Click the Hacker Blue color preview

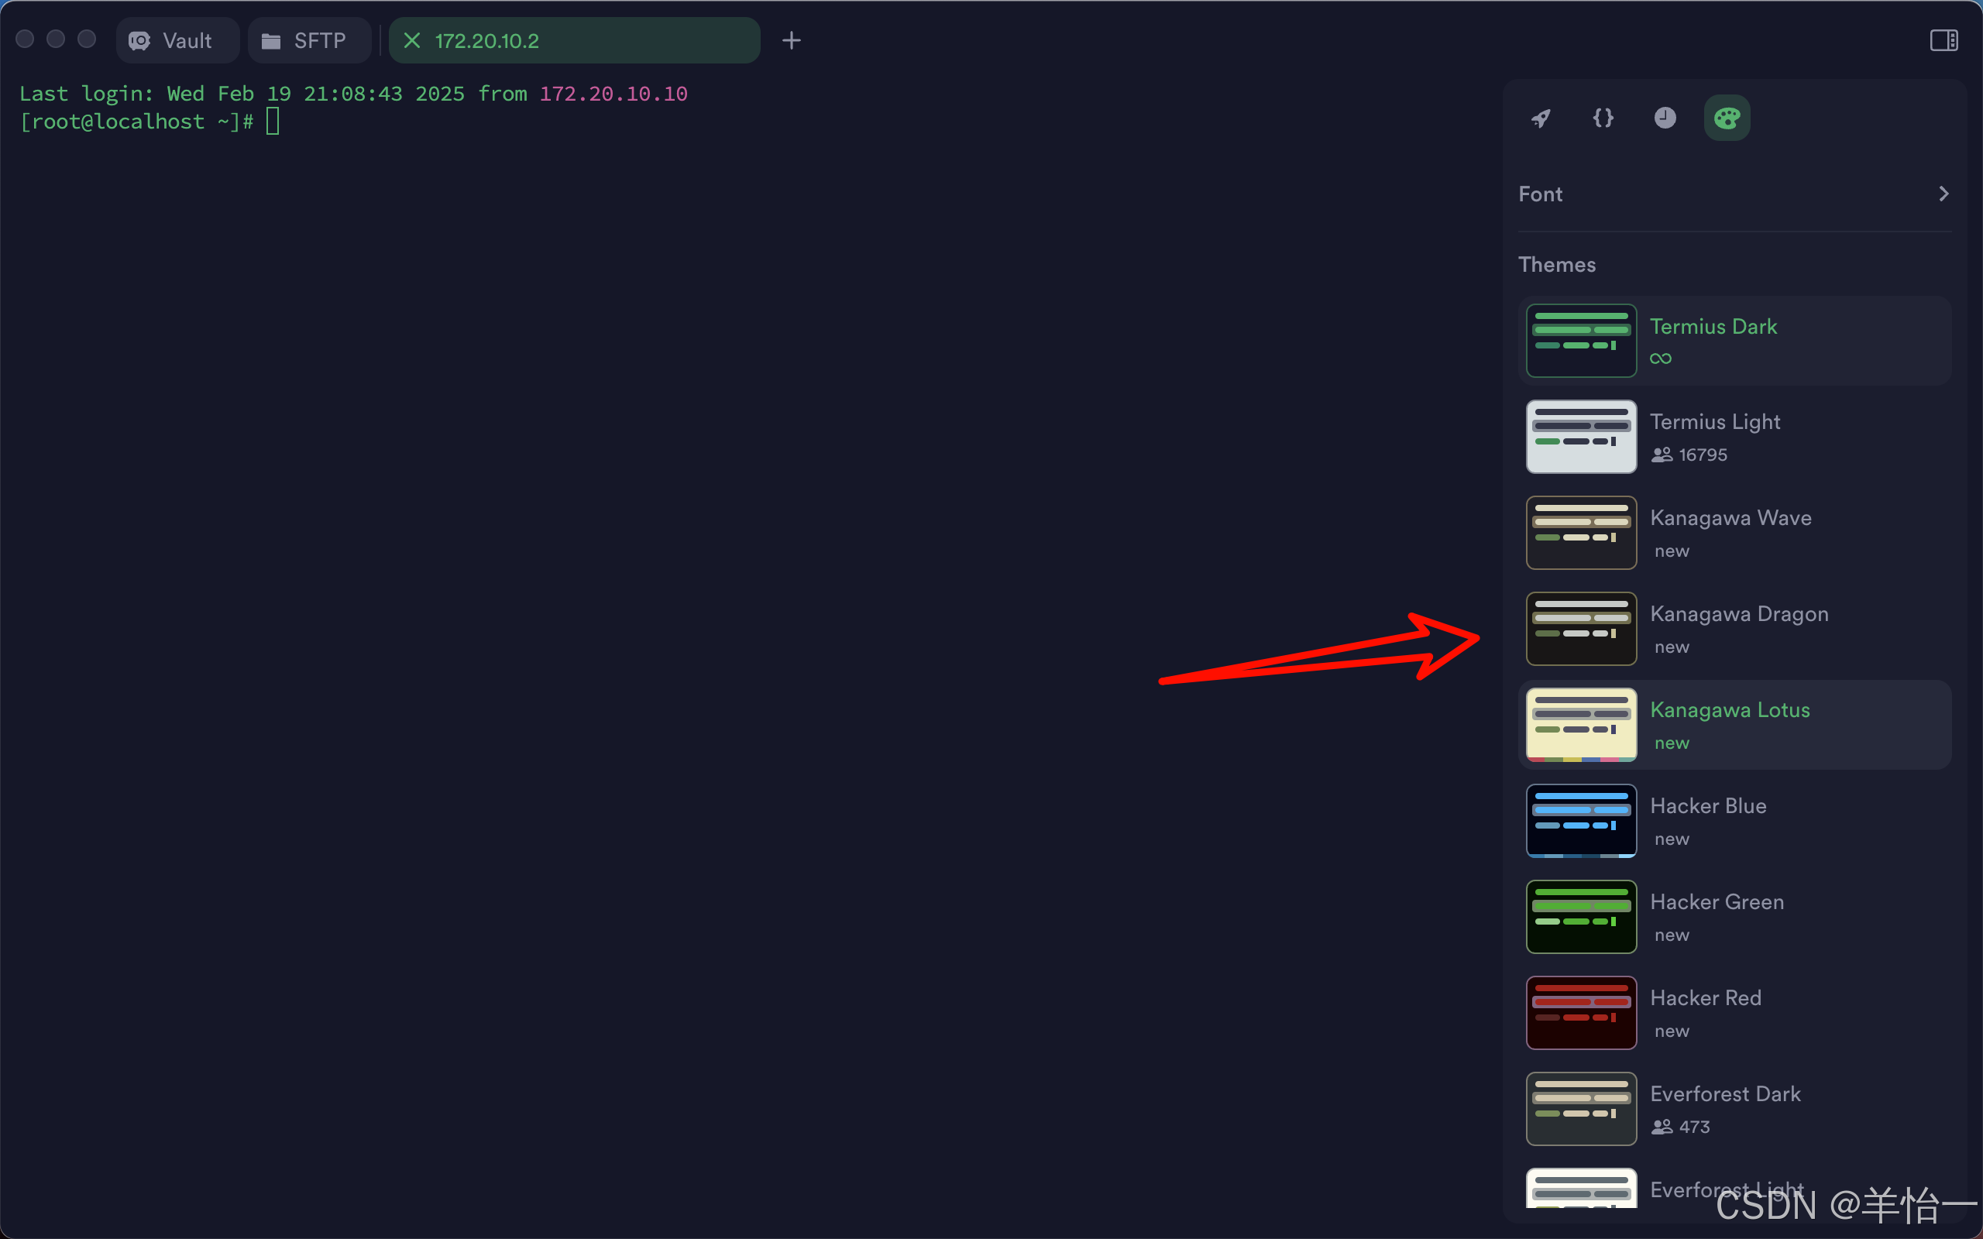1581,820
